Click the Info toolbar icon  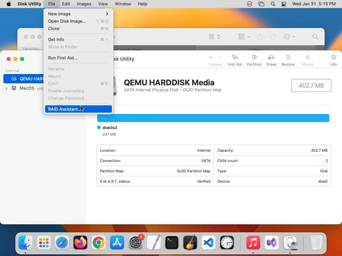[x=334, y=57]
